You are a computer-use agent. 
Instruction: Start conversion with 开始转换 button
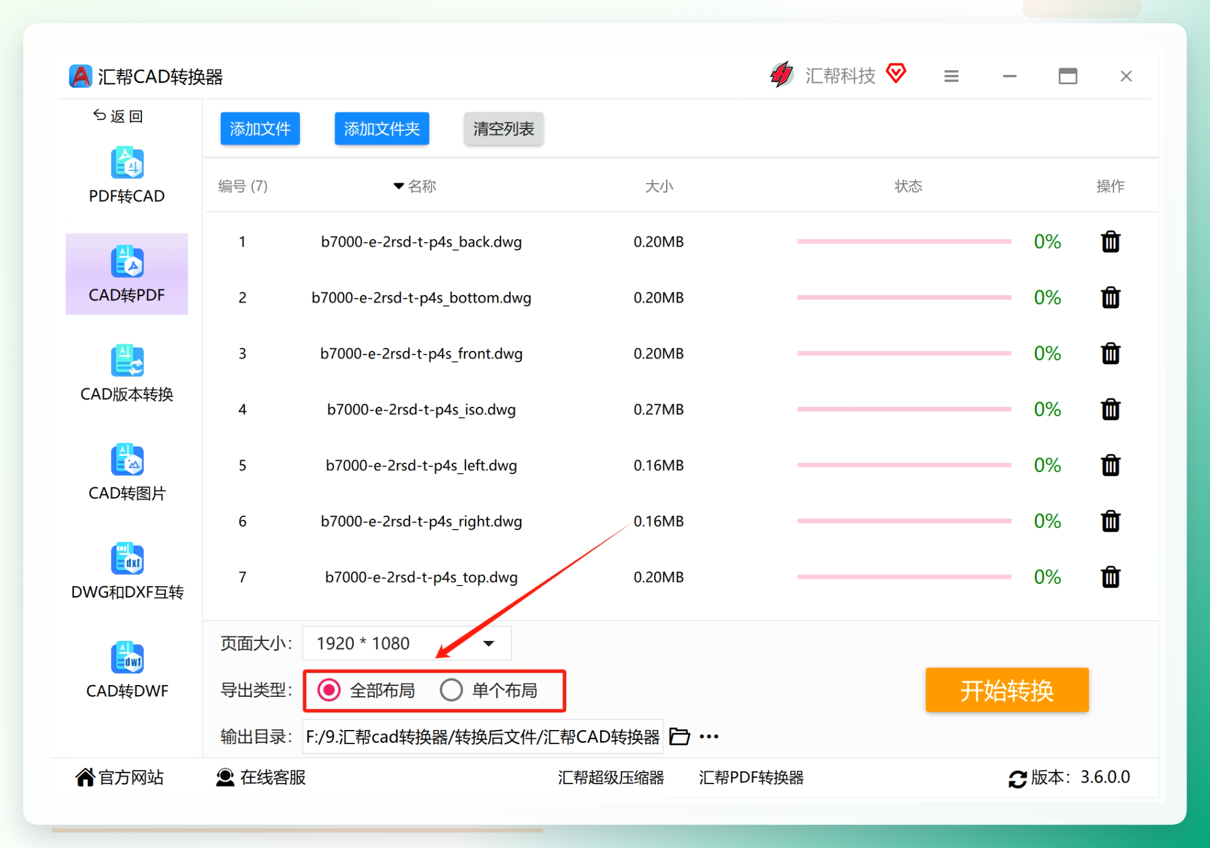[x=1007, y=690]
